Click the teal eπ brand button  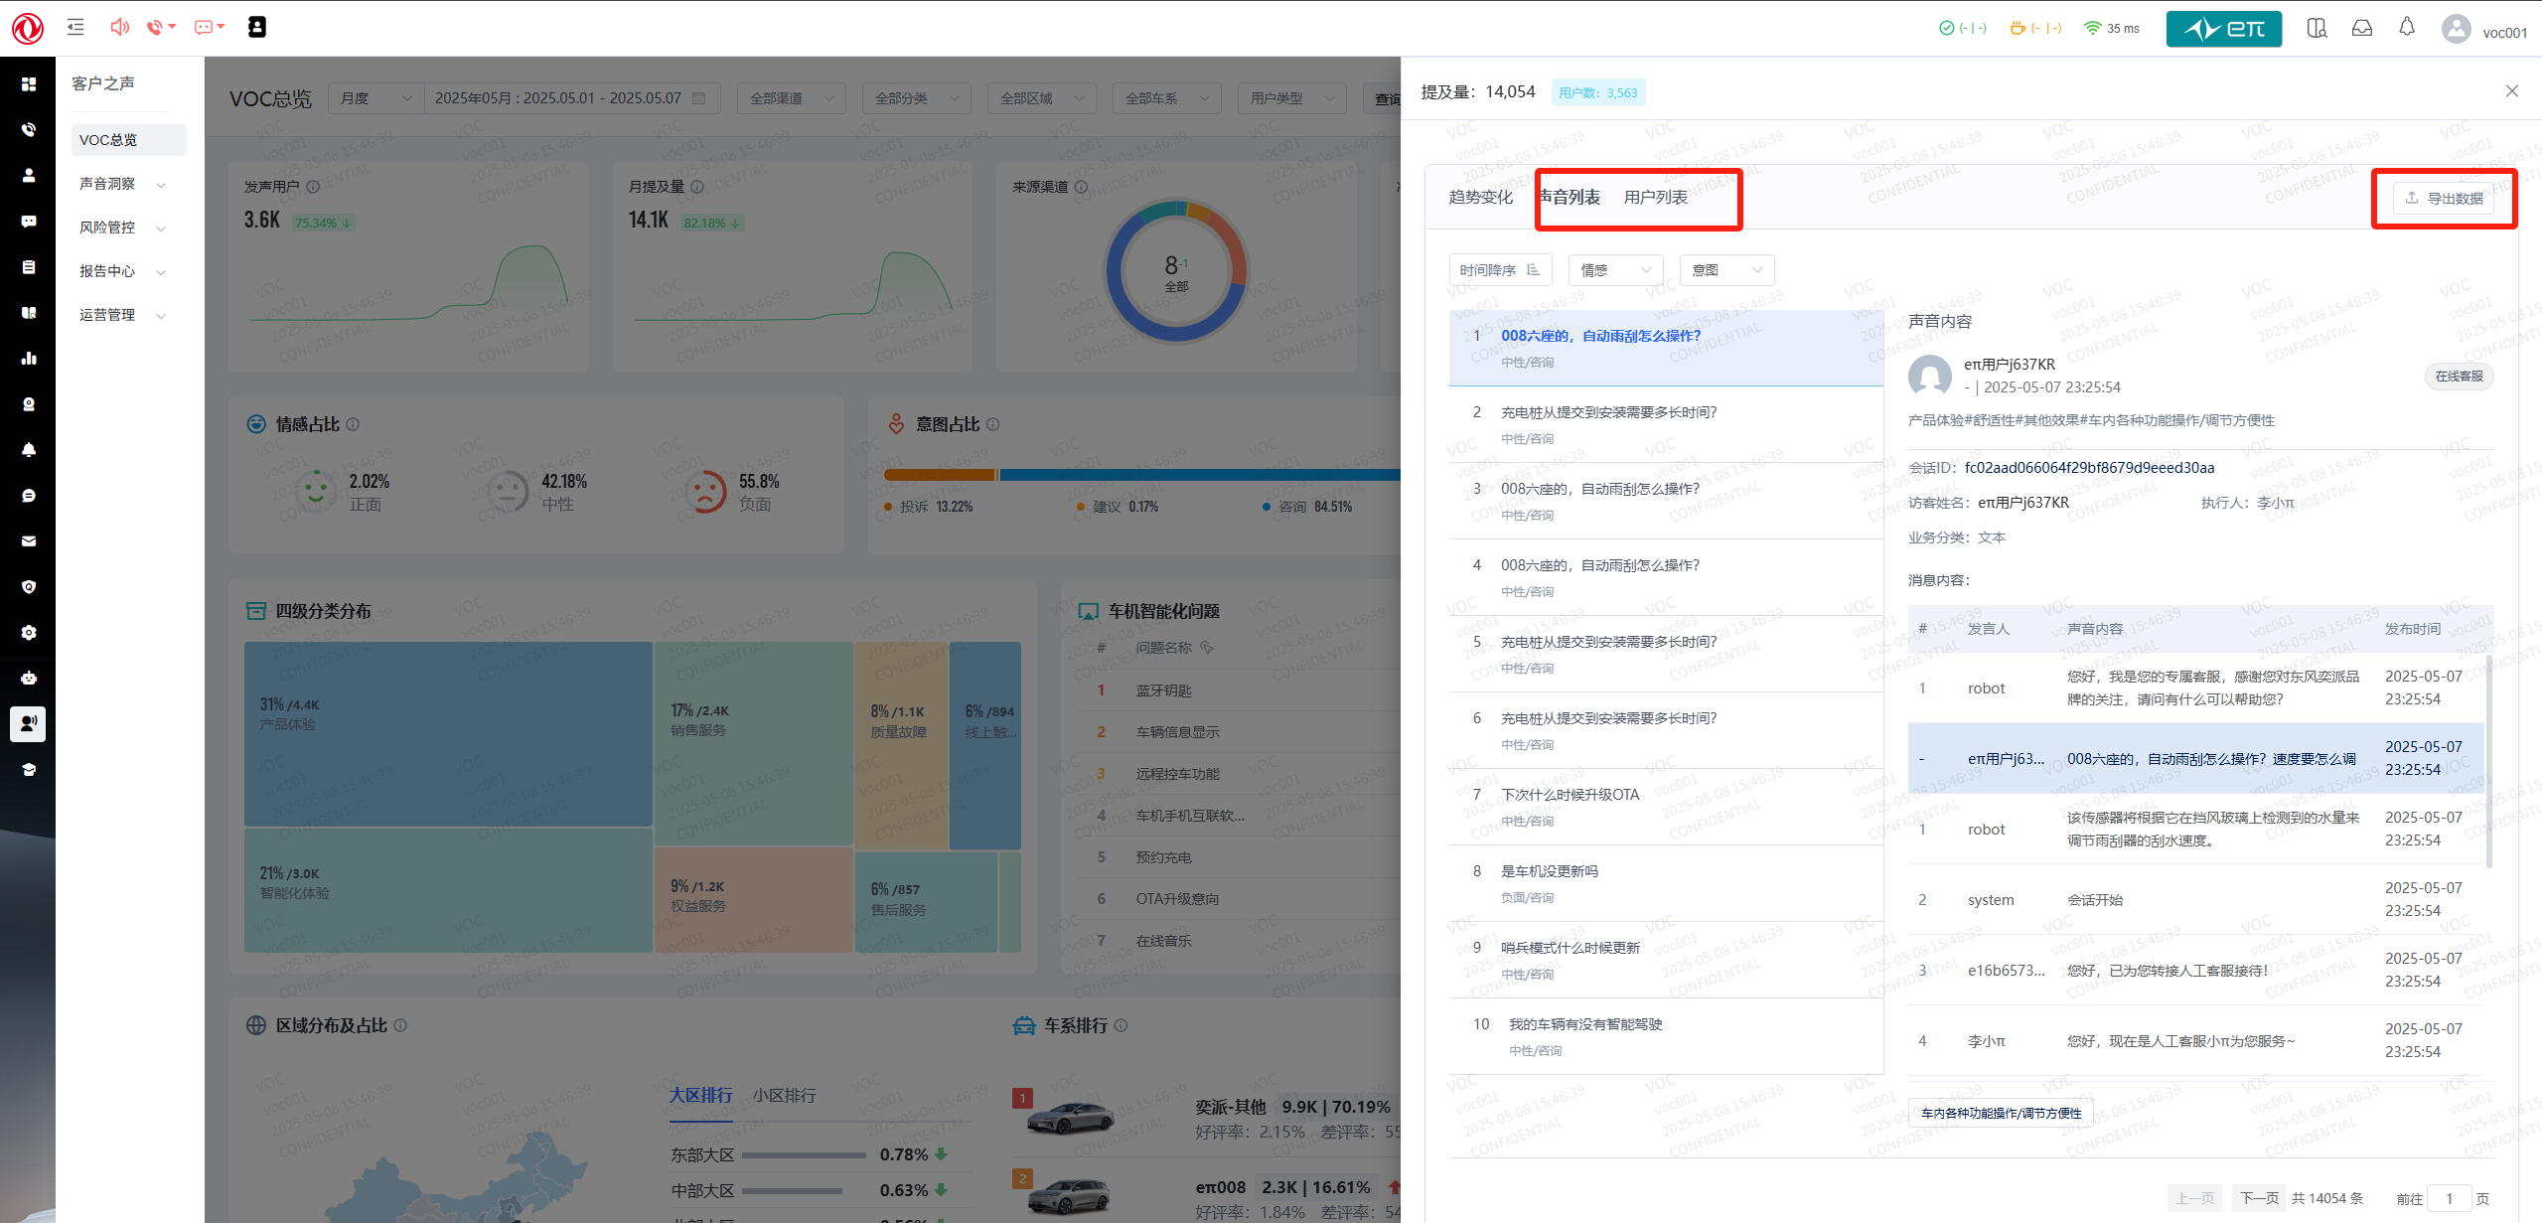click(x=2223, y=29)
